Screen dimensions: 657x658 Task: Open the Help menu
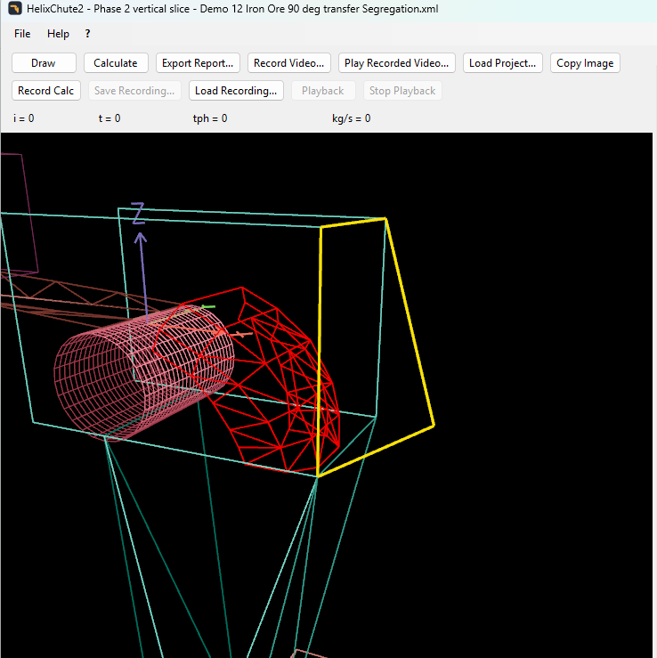tap(58, 34)
